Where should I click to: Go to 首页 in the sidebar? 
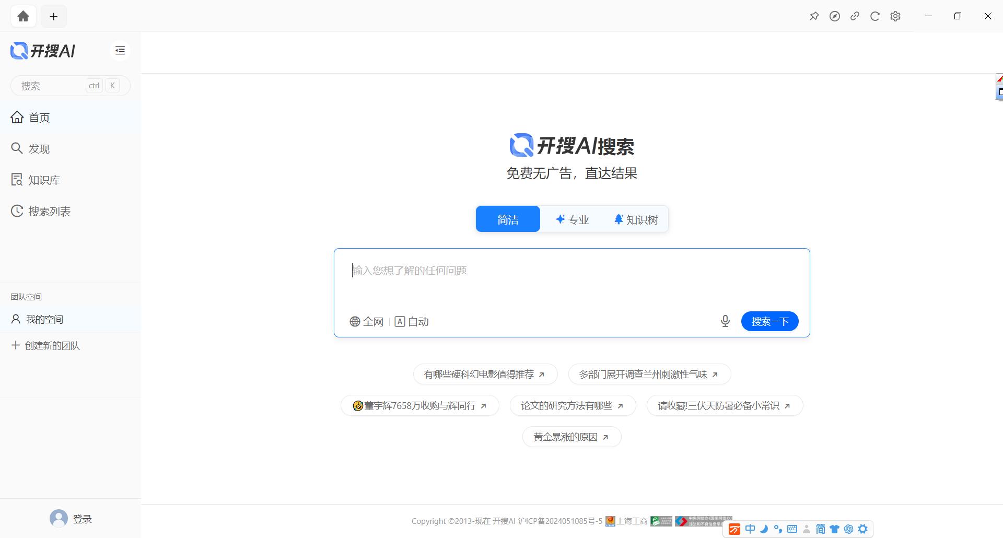click(x=70, y=118)
